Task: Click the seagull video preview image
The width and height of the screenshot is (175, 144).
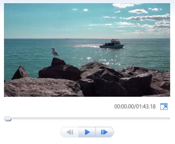Action: click(x=87, y=50)
